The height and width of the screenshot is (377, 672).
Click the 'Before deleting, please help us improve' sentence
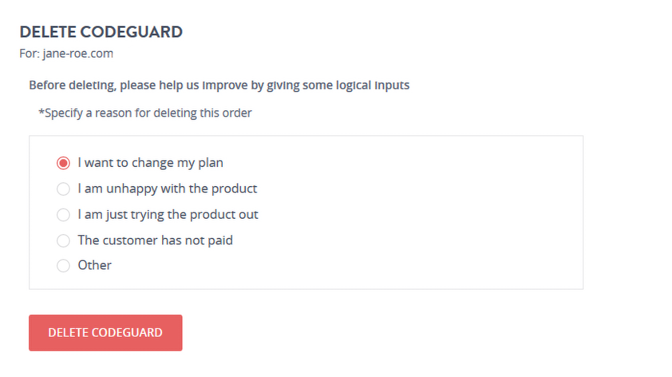[219, 85]
